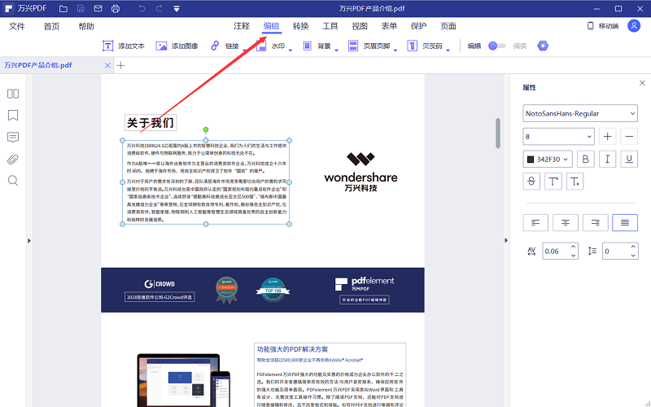Select the 添加图像 add image tool
Screen dimensions: 651x407
(x=177, y=46)
